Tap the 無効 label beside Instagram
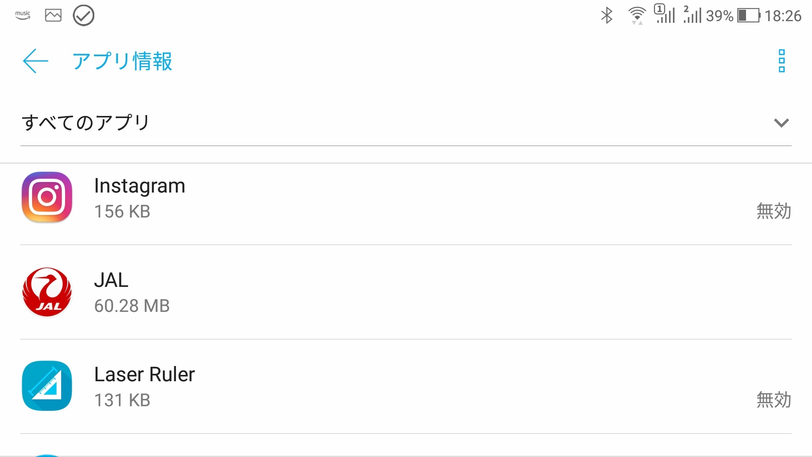The image size is (812, 457). click(x=774, y=211)
